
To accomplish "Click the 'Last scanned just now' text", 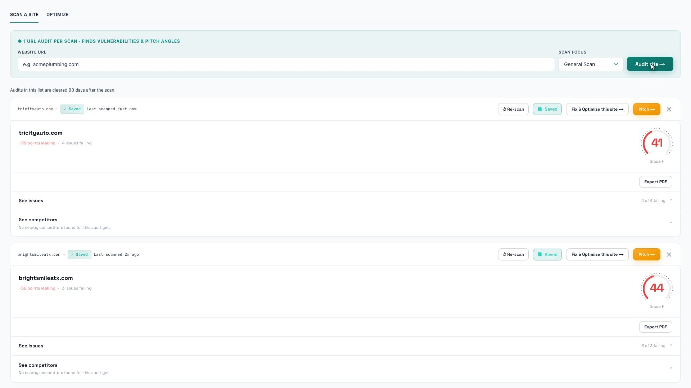I will pos(112,109).
